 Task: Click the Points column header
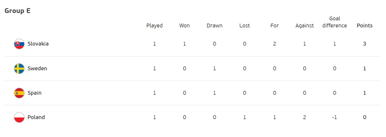point(365,26)
